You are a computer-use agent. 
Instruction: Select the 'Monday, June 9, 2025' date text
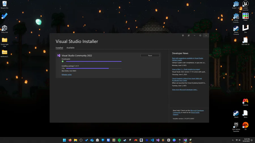pyautogui.click(x=179, y=65)
